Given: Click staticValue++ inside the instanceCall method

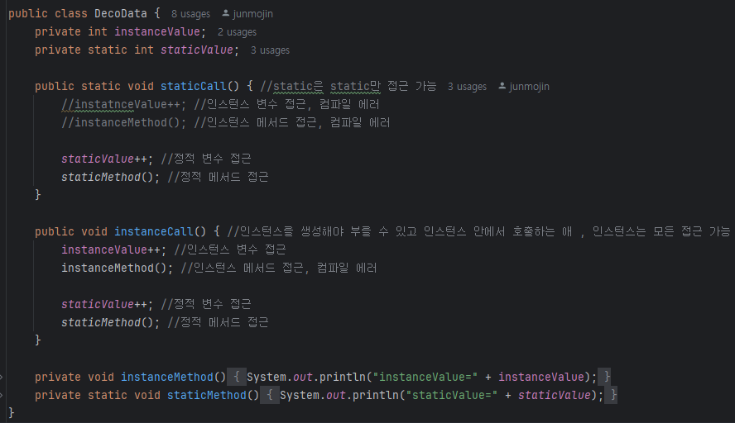Looking at the screenshot, I should tap(107, 305).
